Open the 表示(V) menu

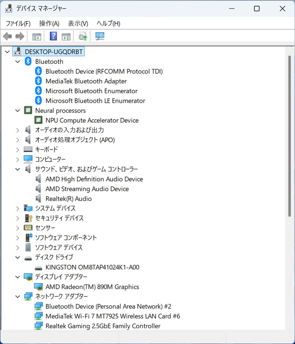pos(77,23)
